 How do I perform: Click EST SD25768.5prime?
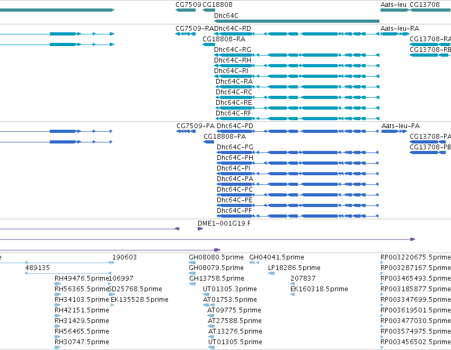135,289
